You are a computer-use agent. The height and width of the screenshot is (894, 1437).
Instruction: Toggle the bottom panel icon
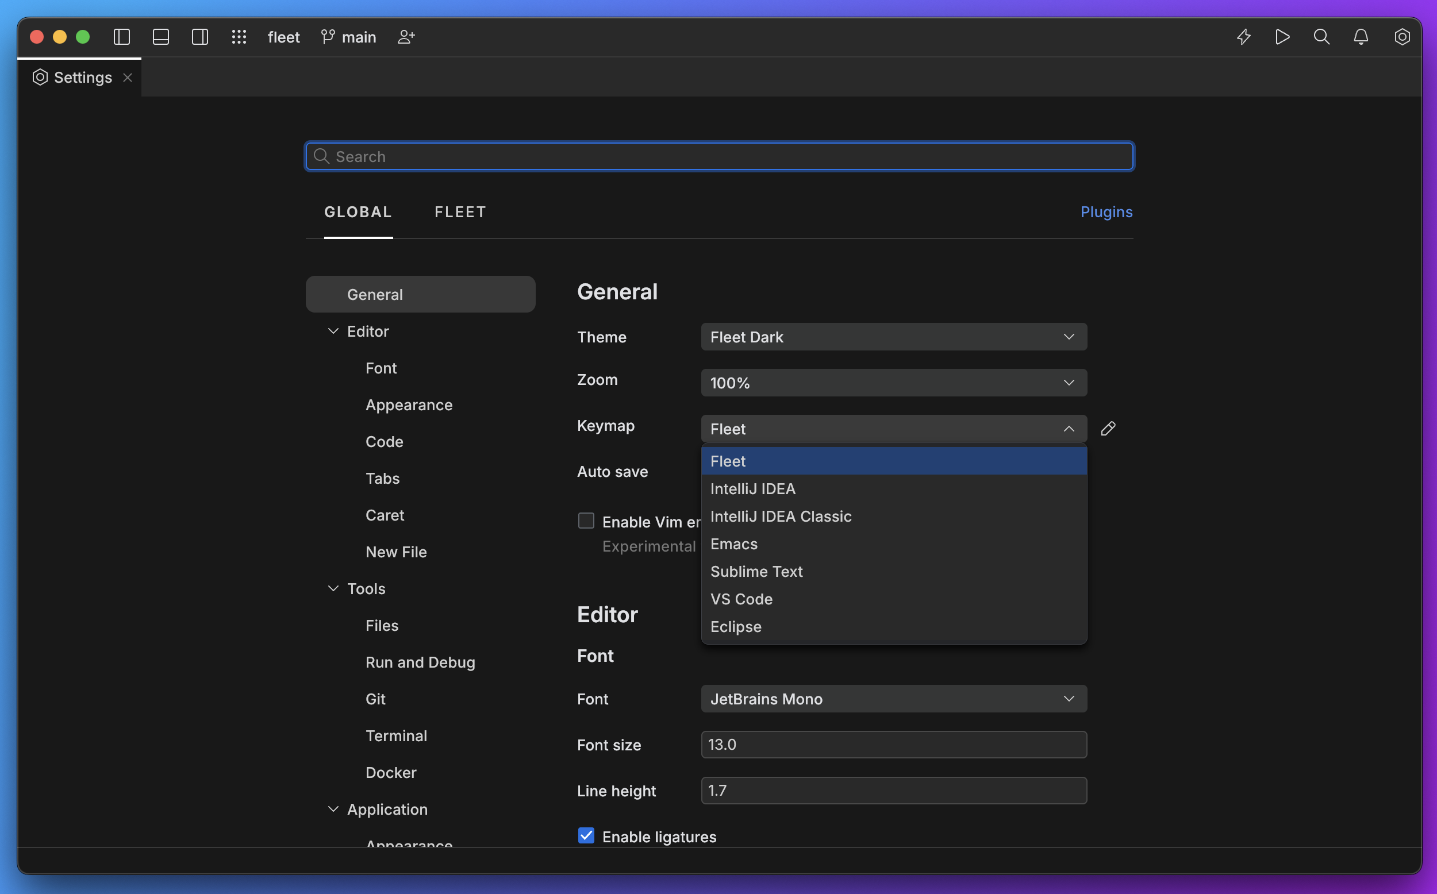(x=161, y=37)
